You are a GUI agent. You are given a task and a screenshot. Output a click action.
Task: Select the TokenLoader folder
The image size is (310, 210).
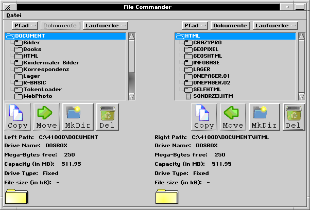pyautogui.click(x=65, y=90)
